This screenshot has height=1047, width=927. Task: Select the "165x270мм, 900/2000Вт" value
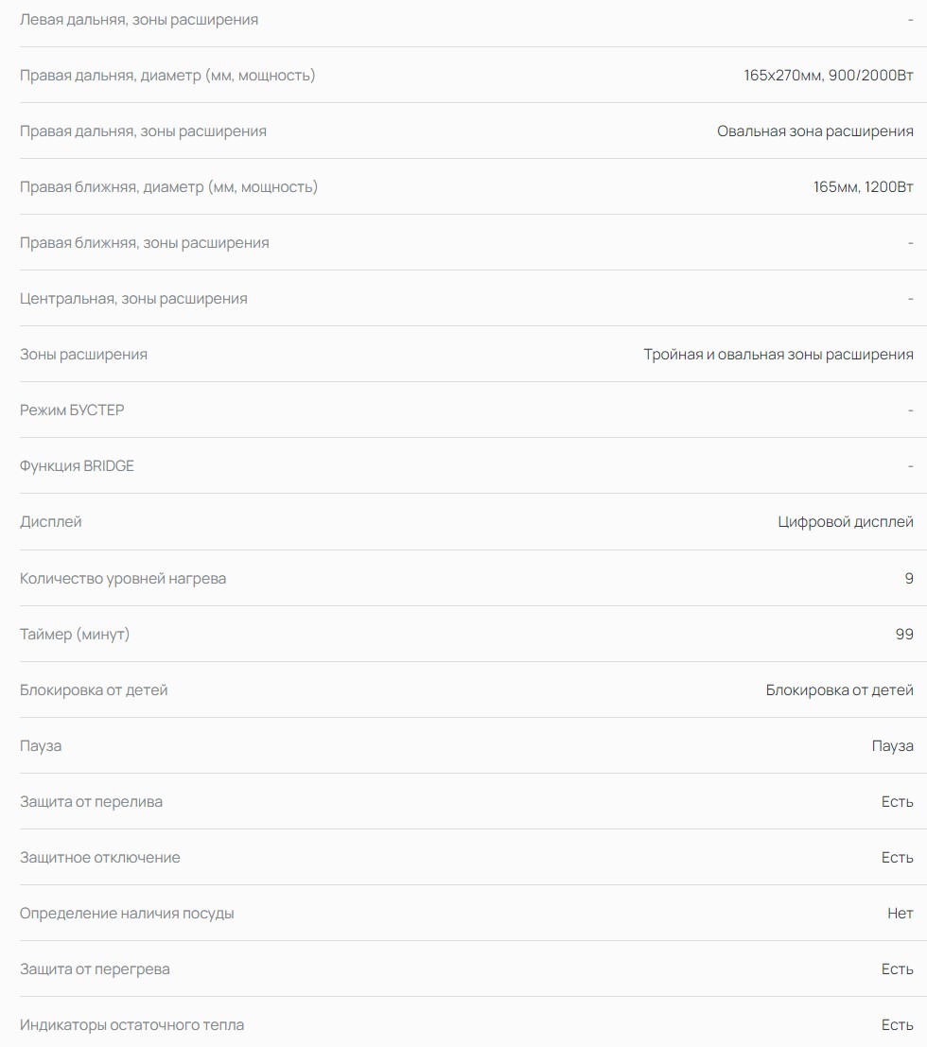pyautogui.click(x=828, y=75)
